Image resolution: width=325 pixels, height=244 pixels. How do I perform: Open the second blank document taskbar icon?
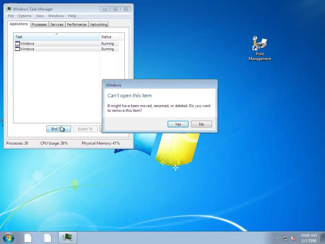pyautogui.click(x=48, y=238)
